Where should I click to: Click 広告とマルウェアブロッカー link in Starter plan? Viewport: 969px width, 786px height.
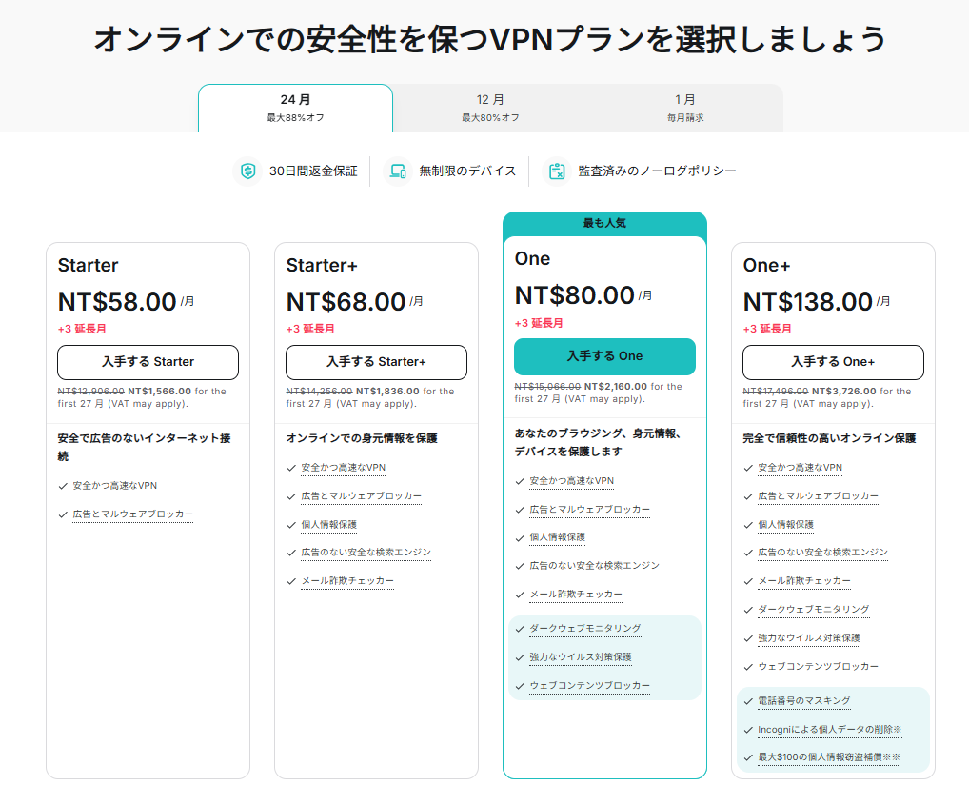(132, 514)
